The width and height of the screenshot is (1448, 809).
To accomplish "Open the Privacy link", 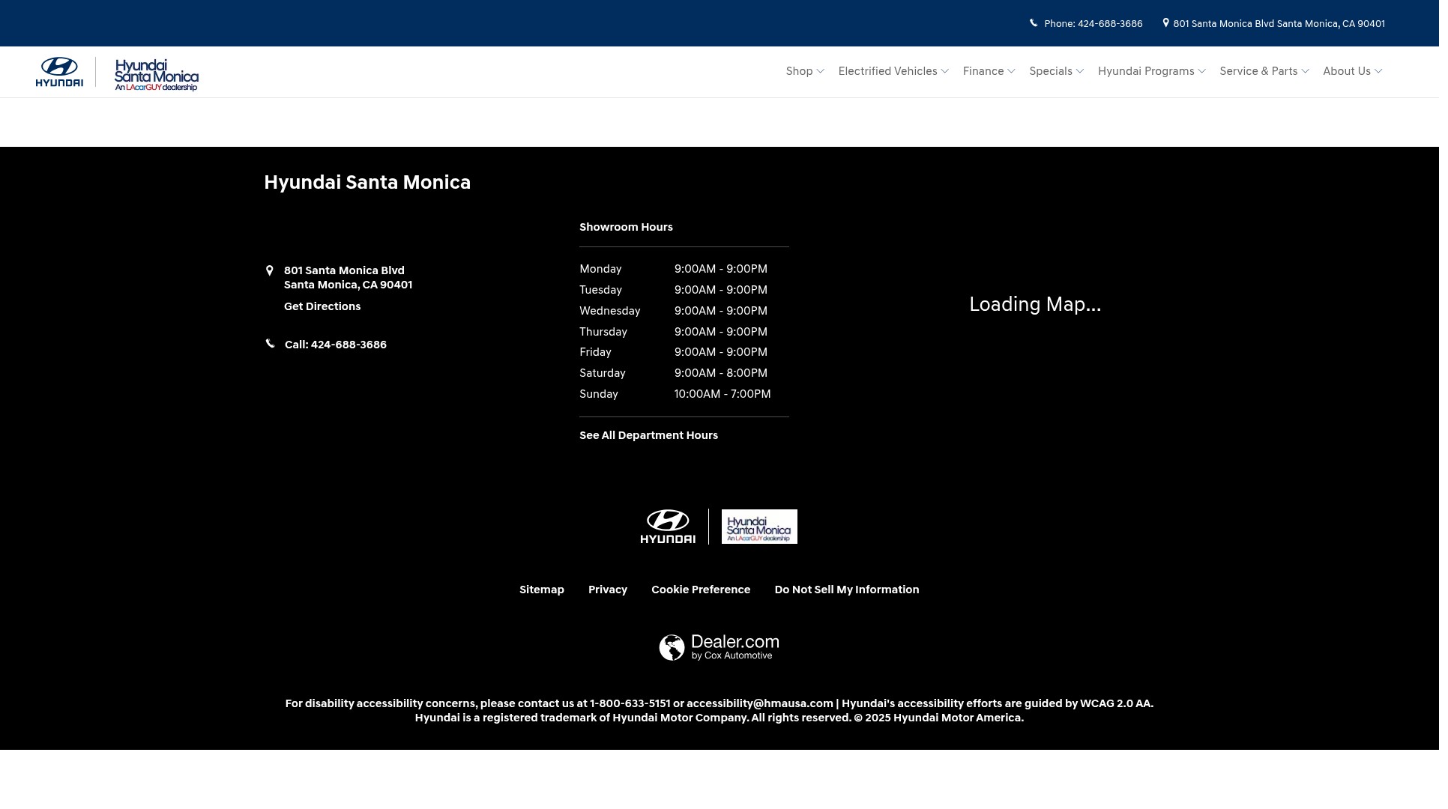I will point(608,590).
